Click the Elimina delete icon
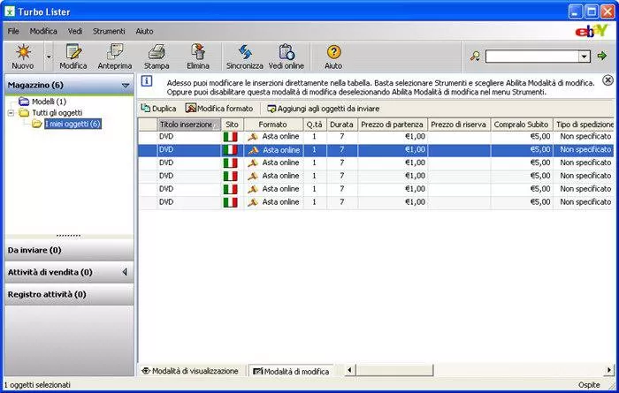Viewport: 619px width, 393px height. tap(199, 54)
